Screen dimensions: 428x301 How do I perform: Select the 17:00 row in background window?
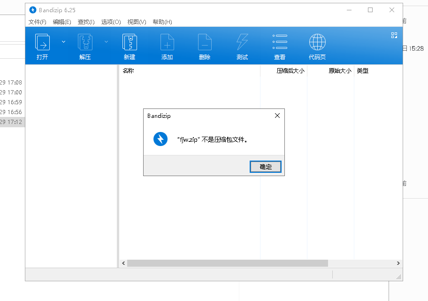(12, 93)
